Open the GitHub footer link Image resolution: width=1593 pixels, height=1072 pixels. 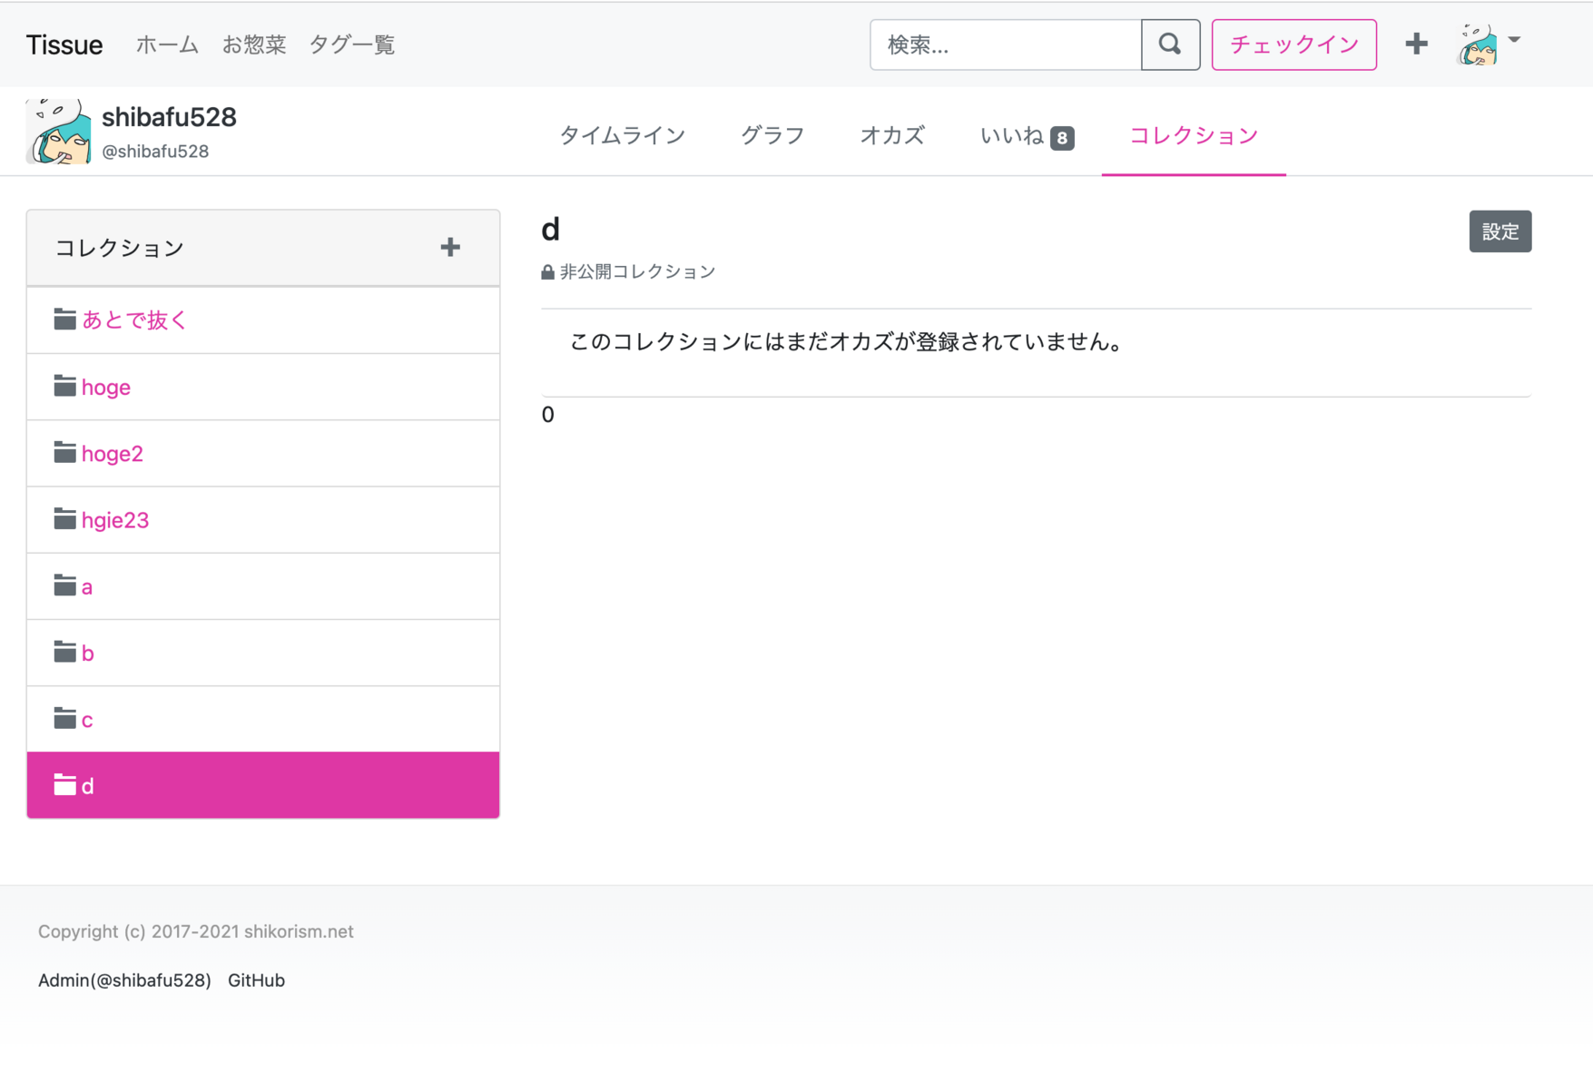(x=256, y=980)
